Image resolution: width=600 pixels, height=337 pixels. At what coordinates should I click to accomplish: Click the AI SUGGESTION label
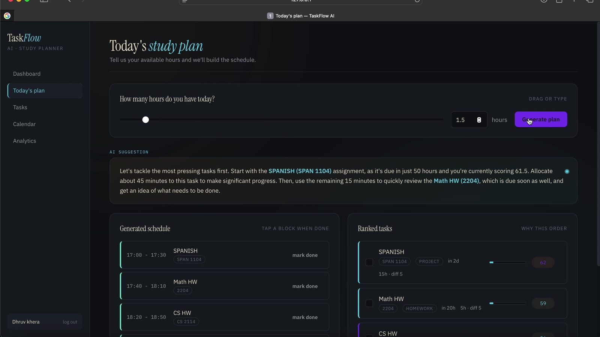point(129,152)
